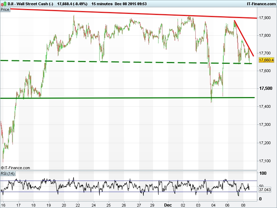This screenshot has height=208, width=277.
Task: Click the IT-Finance.com link at top right
Action: 261,3
